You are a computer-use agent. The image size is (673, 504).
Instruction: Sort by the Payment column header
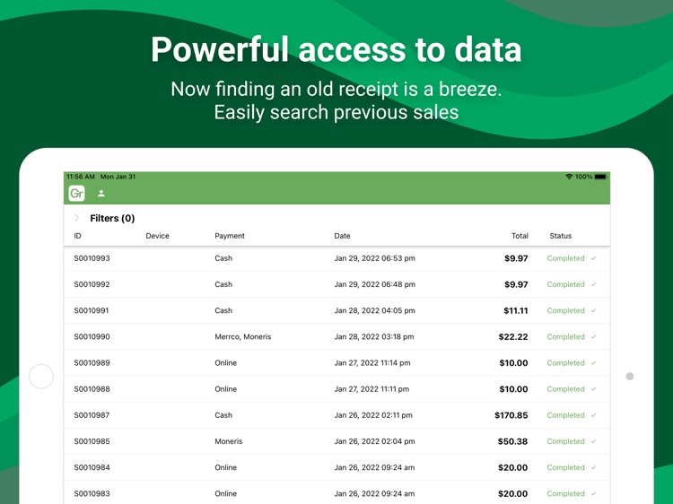230,236
